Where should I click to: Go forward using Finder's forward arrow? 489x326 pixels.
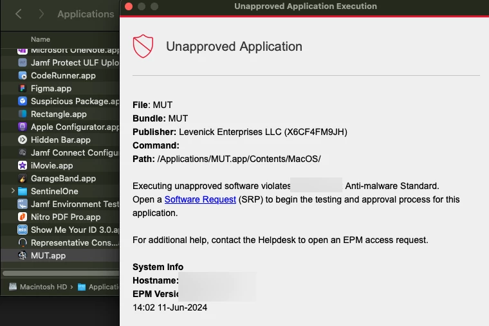point(41,14)
